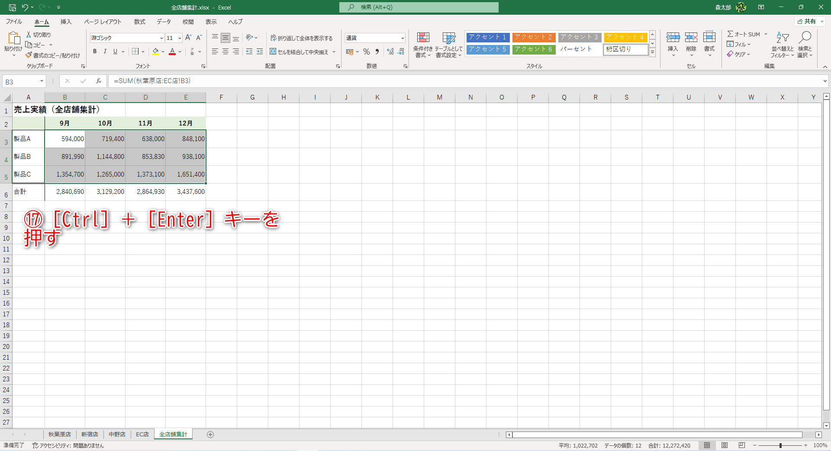Screen dimensions: 831x451
Task: Open the fill color dropdown arrow
Action: coord(163,52)
